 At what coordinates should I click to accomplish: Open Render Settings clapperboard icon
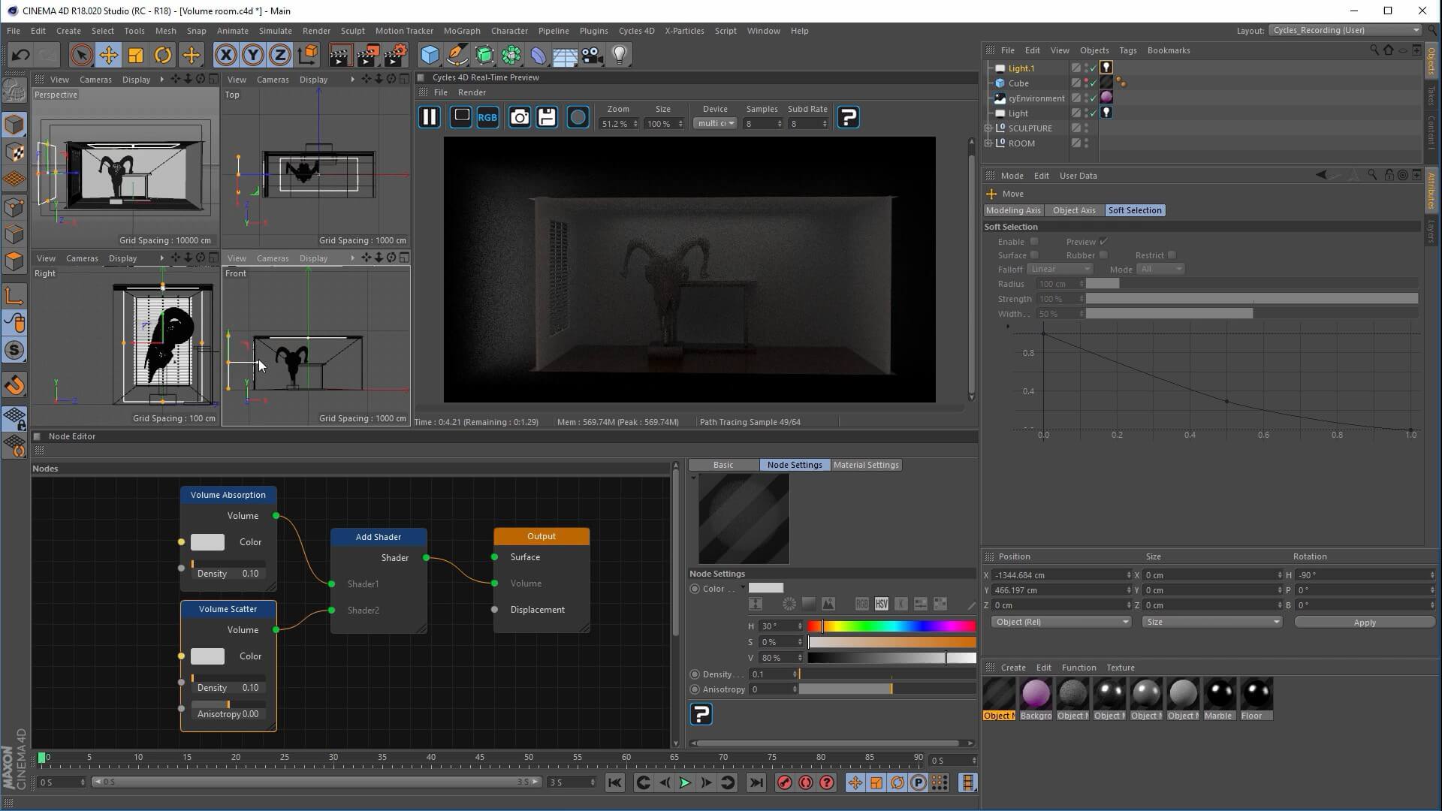point(396,55)
